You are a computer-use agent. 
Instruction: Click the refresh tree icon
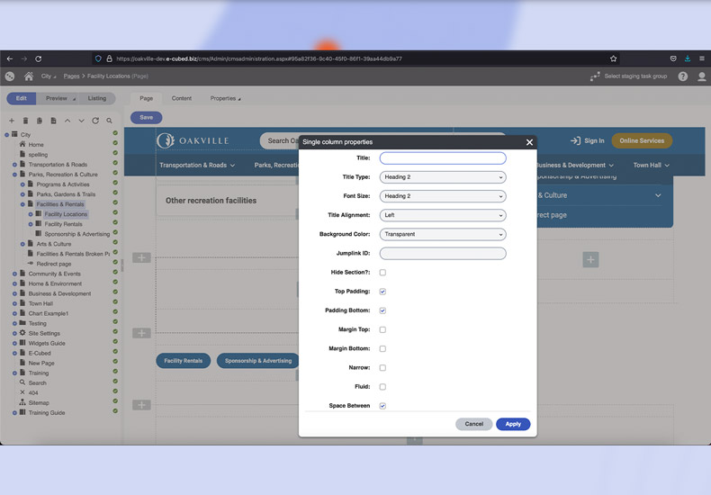(95, 121)
